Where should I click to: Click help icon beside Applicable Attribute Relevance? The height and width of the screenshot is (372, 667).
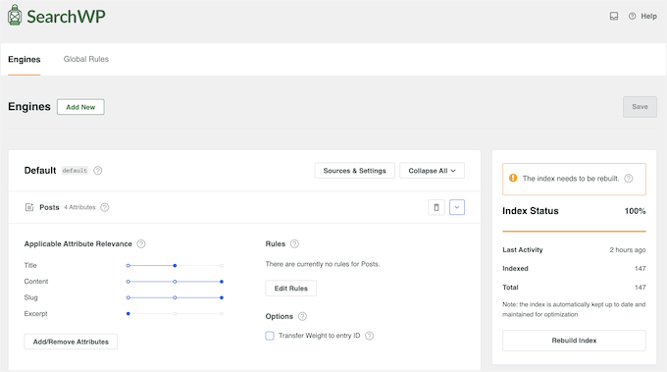(x=141, y=243)
